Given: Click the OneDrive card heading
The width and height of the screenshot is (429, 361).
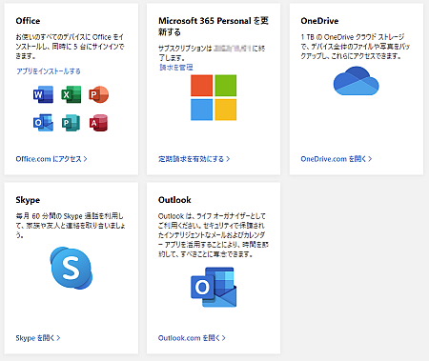Looking at the screenshot, I should (319, 21).
